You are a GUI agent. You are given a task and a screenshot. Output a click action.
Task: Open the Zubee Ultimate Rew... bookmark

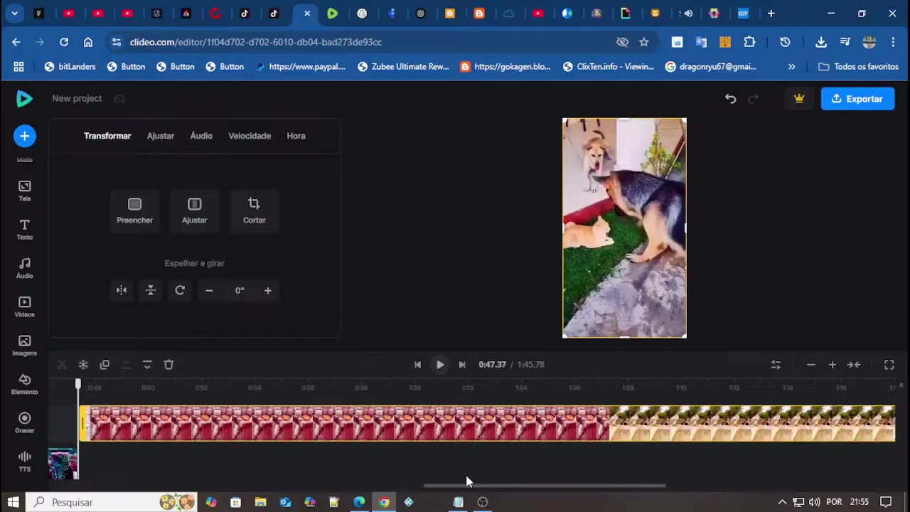pyautogui.click(x=403, y=67)
